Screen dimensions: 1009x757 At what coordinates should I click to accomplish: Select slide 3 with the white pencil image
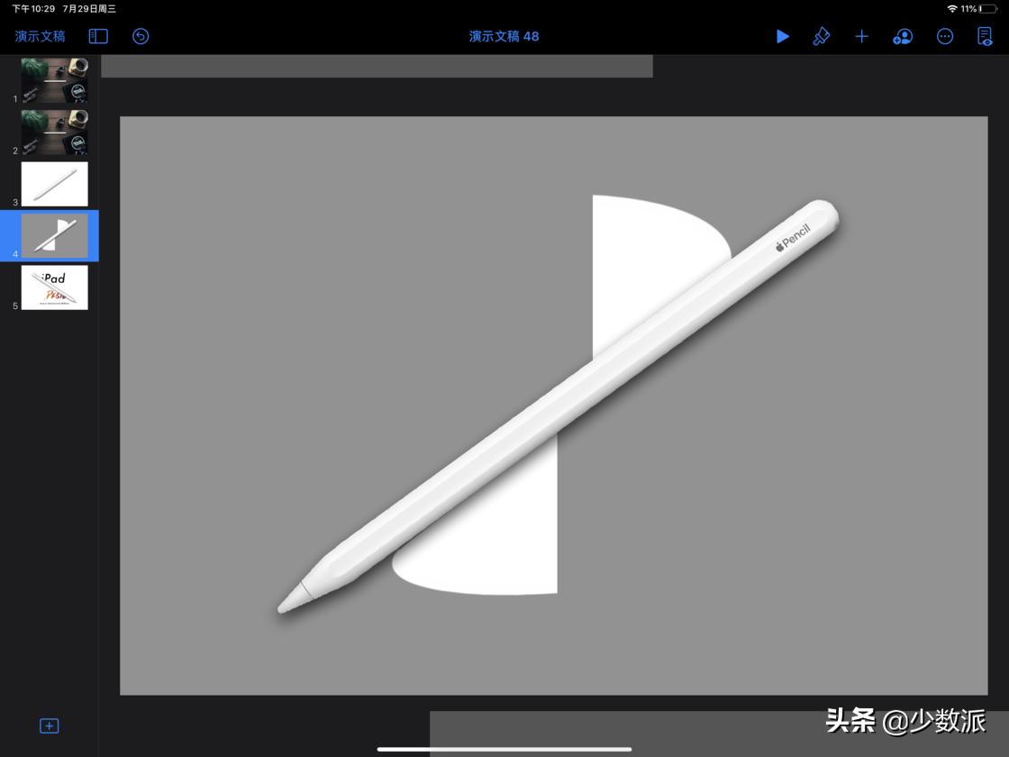click(x=52, y=184)
